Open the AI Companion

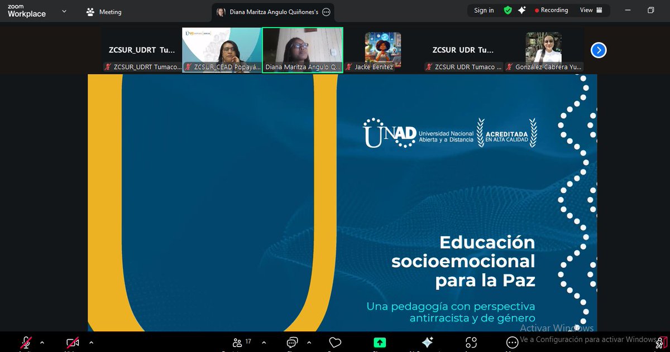pos(427,341)
